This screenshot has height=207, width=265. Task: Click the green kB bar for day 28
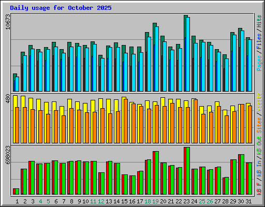click(x=227, y=186)
